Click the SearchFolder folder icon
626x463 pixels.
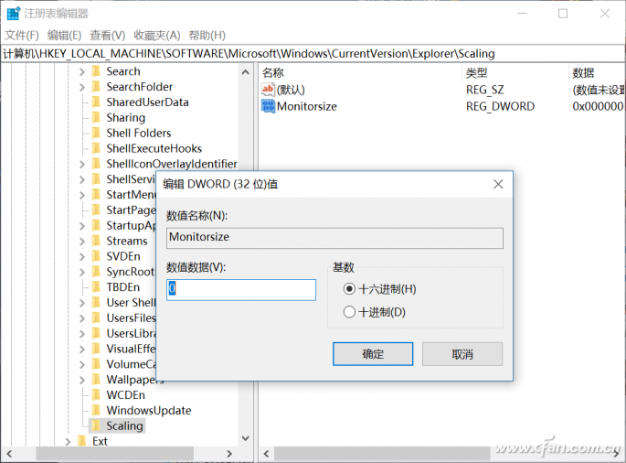(x=96, y=86)
